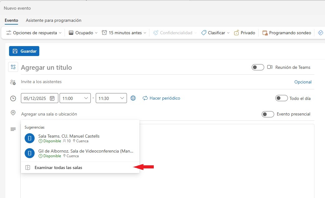Image resolution: width=325 pixels, height=198 pixels.
Task: Choose Examinar todas las salas option
Action: click(58, 167)
